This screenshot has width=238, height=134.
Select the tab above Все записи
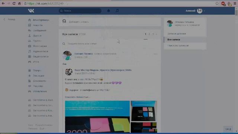click(x=185, y=33)
